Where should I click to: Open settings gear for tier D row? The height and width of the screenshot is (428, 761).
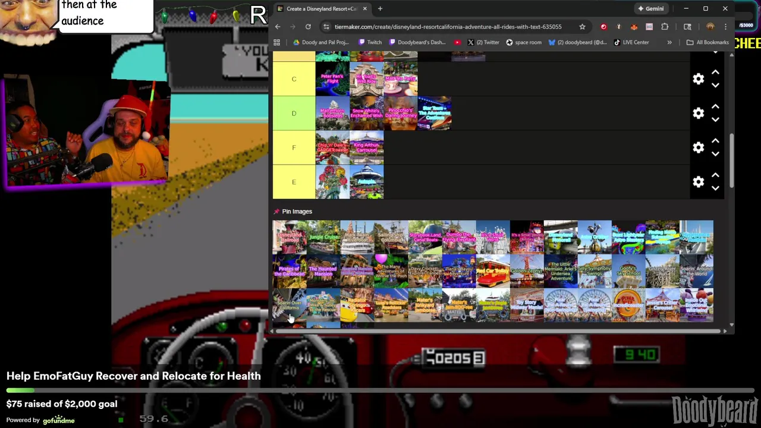click(698, 114)
